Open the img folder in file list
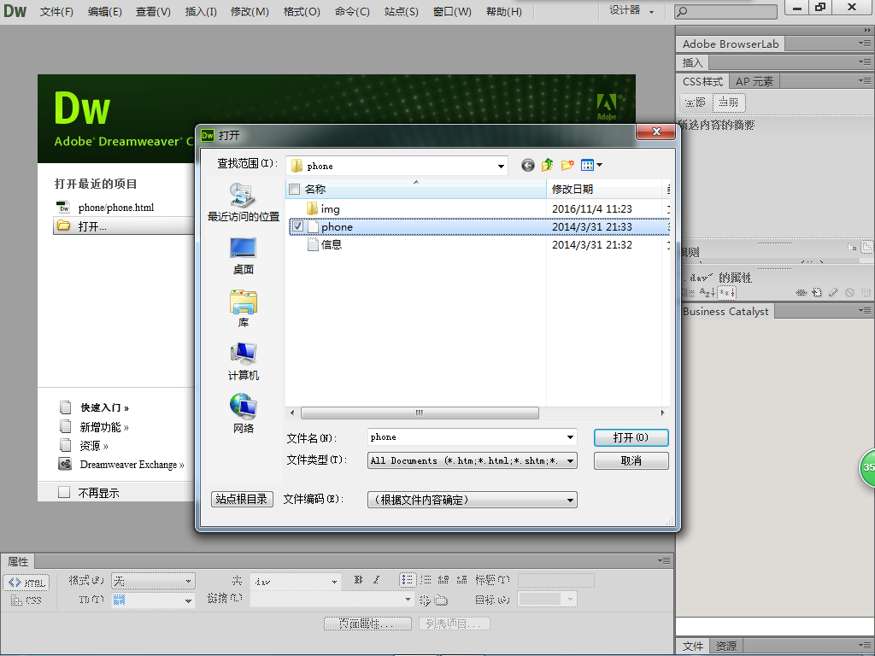The image size is (875, 656). [331, 209]
